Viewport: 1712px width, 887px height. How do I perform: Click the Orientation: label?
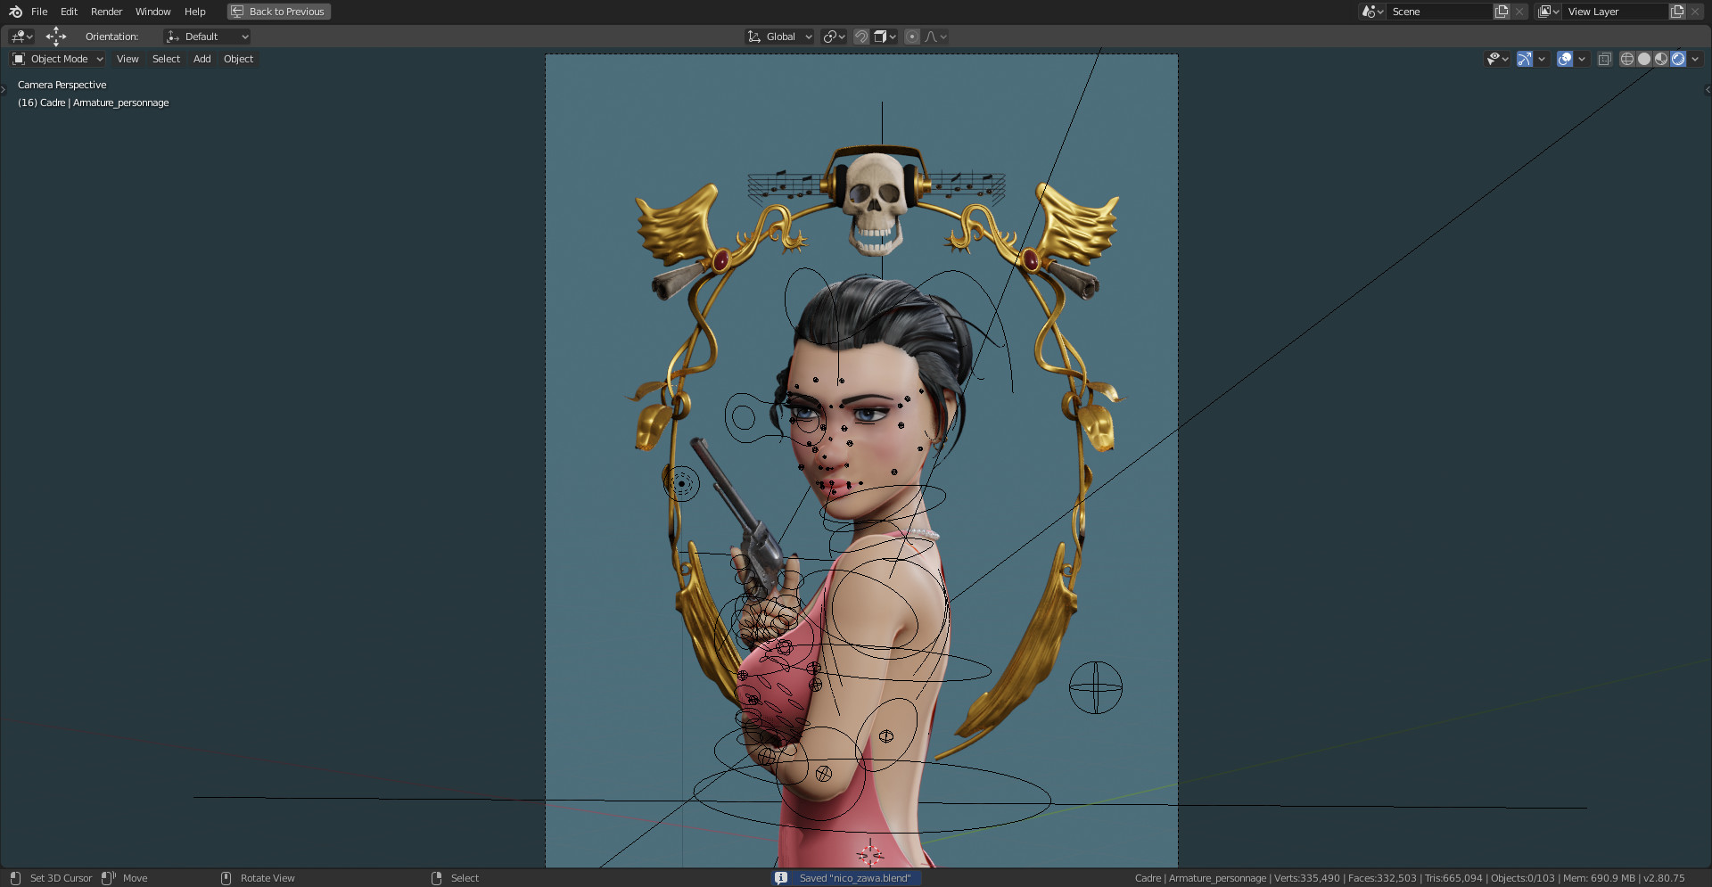tap(111, 37)
